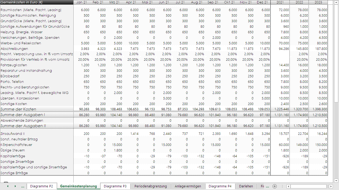Select the 2023 yearly column header
339x190 pixels.
pyautogui.click(x=318, y=2)
